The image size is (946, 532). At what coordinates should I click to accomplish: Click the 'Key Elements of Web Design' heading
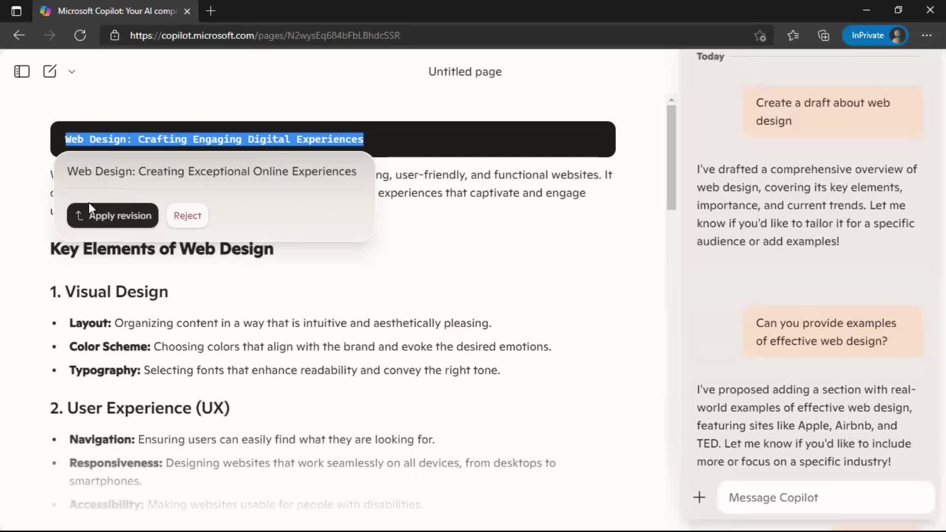[162, 249]
